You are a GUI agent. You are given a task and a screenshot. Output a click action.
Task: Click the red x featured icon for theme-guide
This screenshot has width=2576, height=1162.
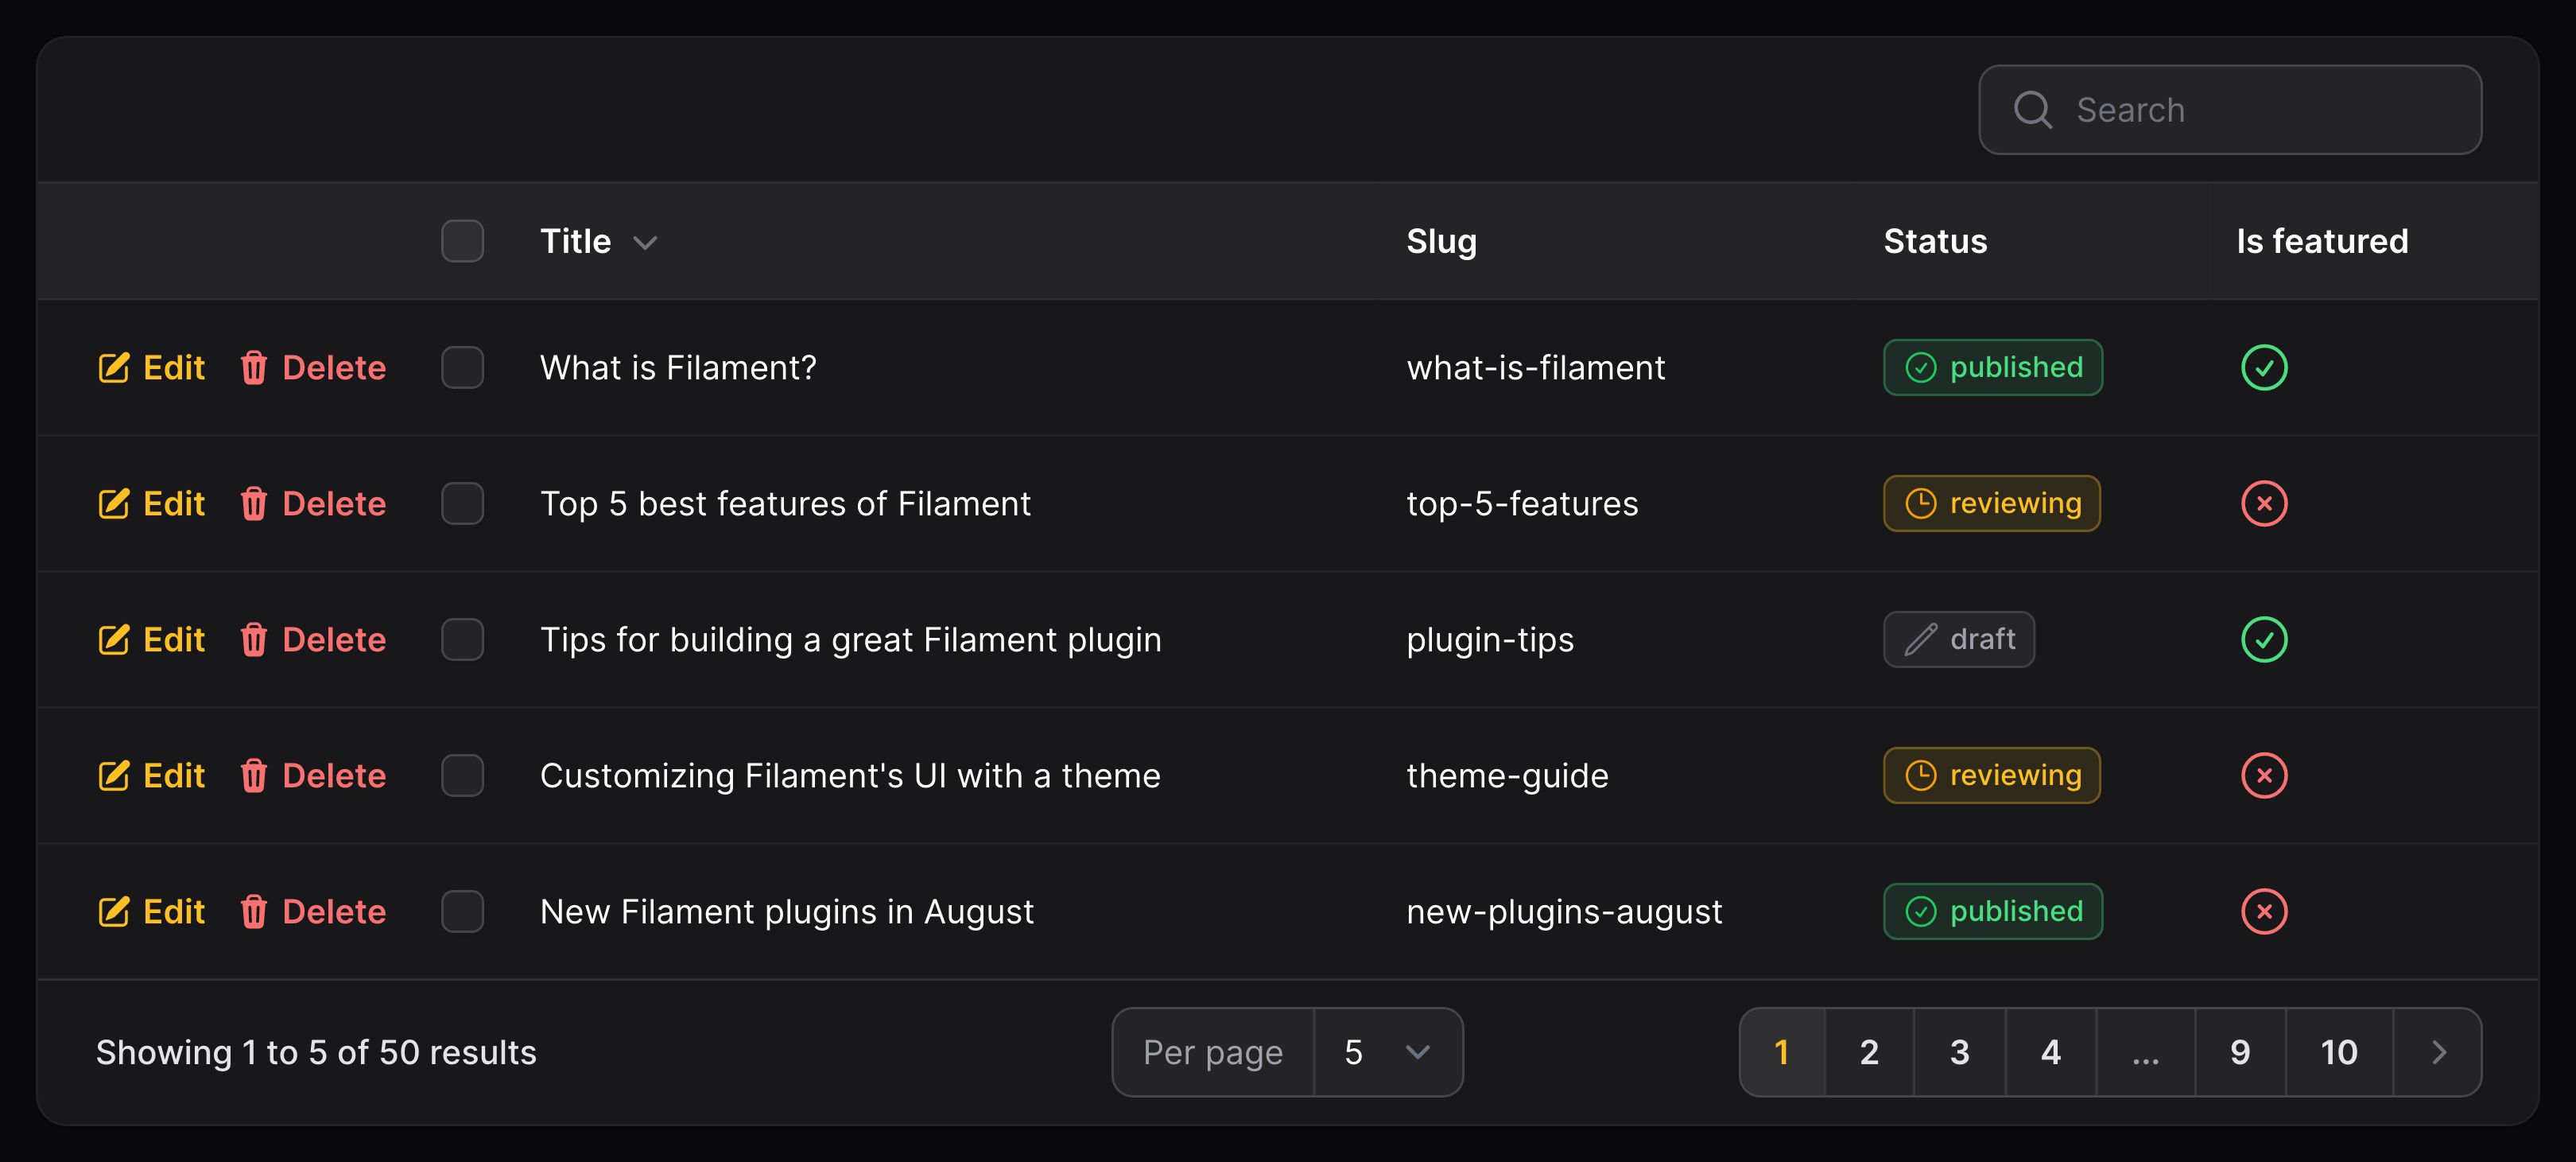click(2264, 775)
